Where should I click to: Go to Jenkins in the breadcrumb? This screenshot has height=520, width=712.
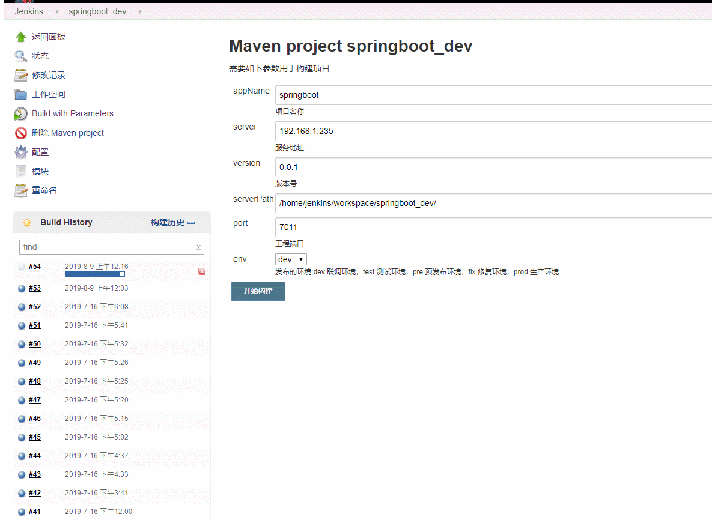(x=28, y=11)
